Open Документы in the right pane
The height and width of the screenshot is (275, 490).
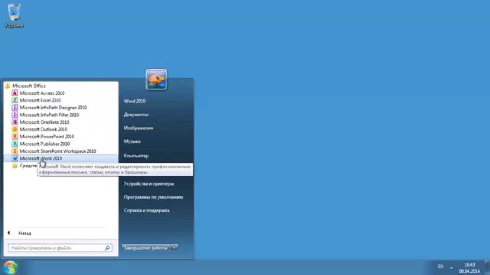tap(136, 114)
